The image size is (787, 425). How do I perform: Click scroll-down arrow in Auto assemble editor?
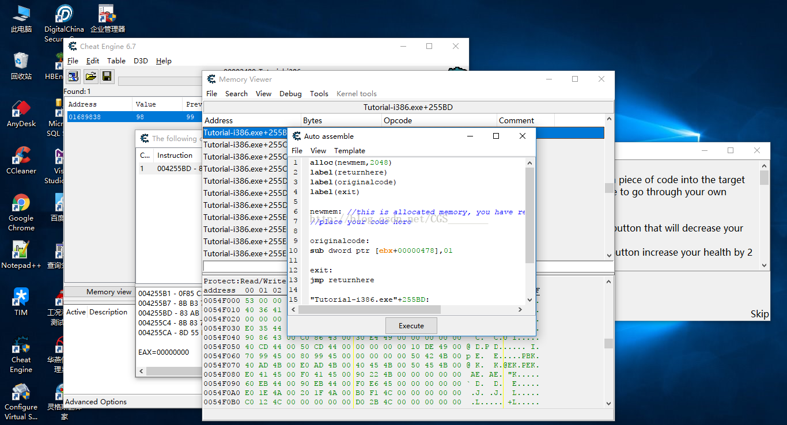click(529, 299)
